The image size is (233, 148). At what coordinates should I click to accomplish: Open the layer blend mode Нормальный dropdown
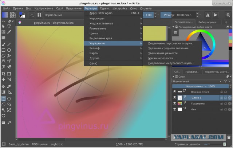(197, 81)
